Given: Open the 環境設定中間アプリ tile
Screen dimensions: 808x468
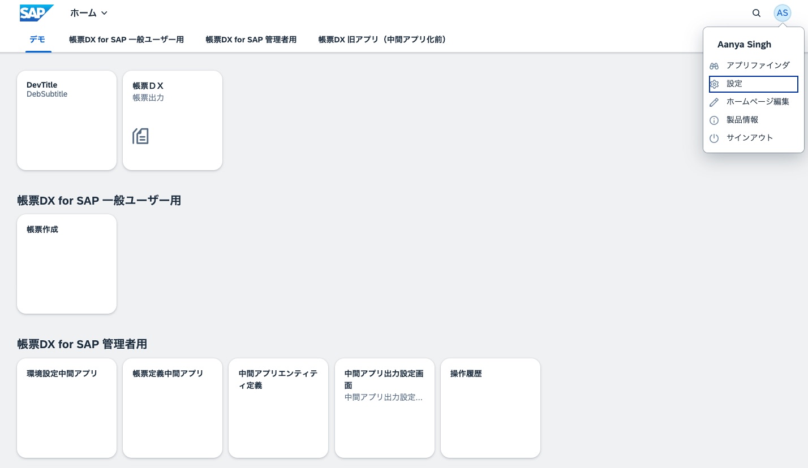Looking at the screenshot, I should pyautogui.click(x=67, y=408).
